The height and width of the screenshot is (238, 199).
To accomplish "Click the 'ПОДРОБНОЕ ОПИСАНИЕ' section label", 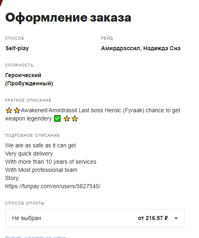I will pos(33,136).
